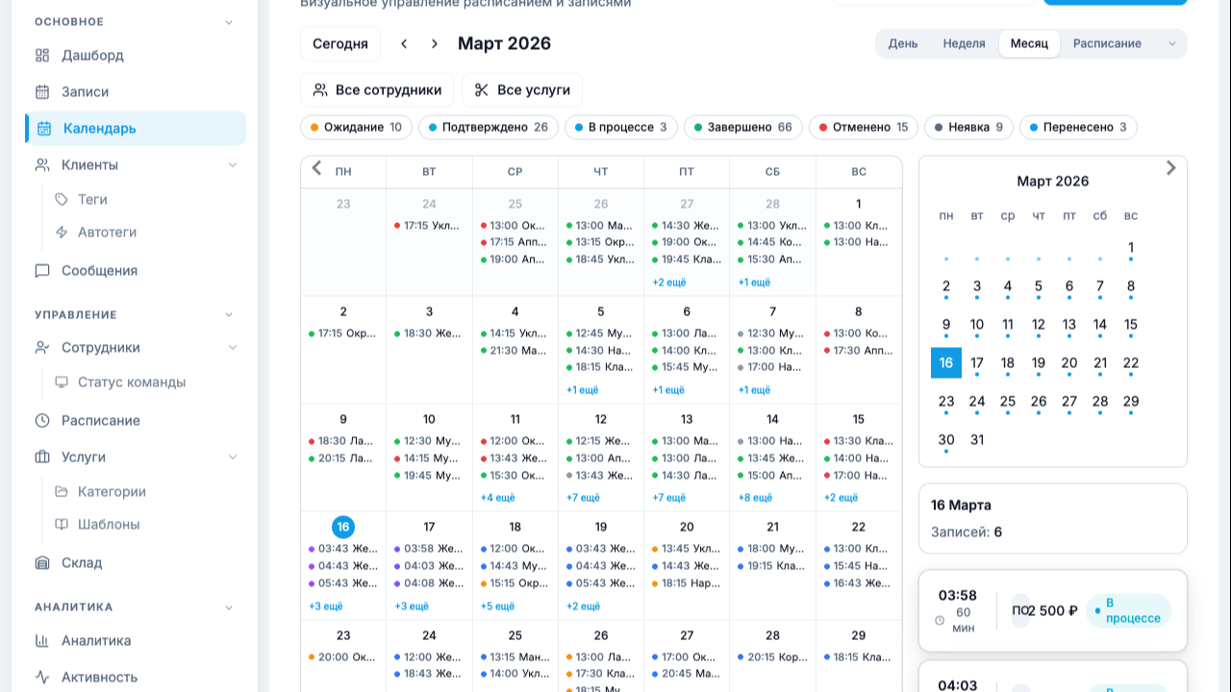Toggle the Ожидание status filter

(x=356, y=128)
